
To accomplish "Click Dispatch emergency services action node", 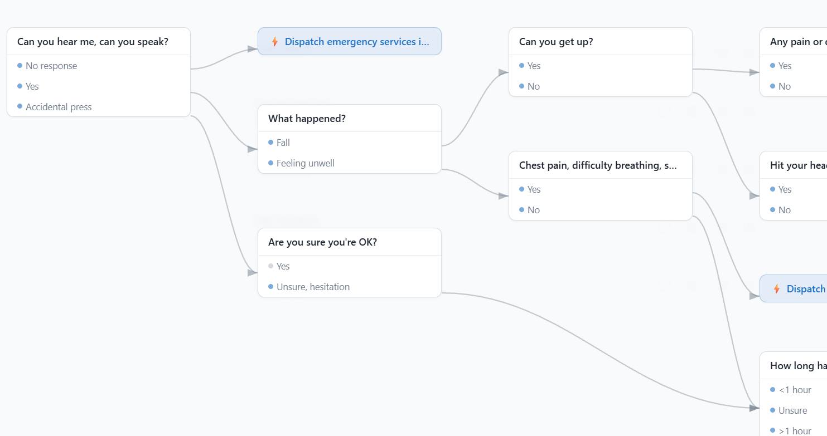I will click(350, 41).
